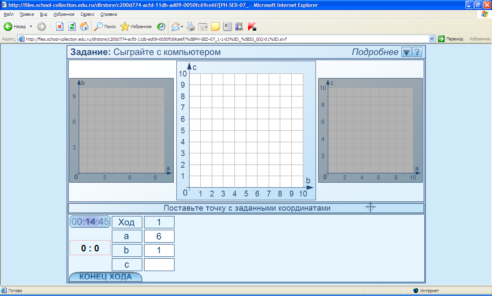
Task: Click the Ход value field showing 1
Action: click(159, 222)
